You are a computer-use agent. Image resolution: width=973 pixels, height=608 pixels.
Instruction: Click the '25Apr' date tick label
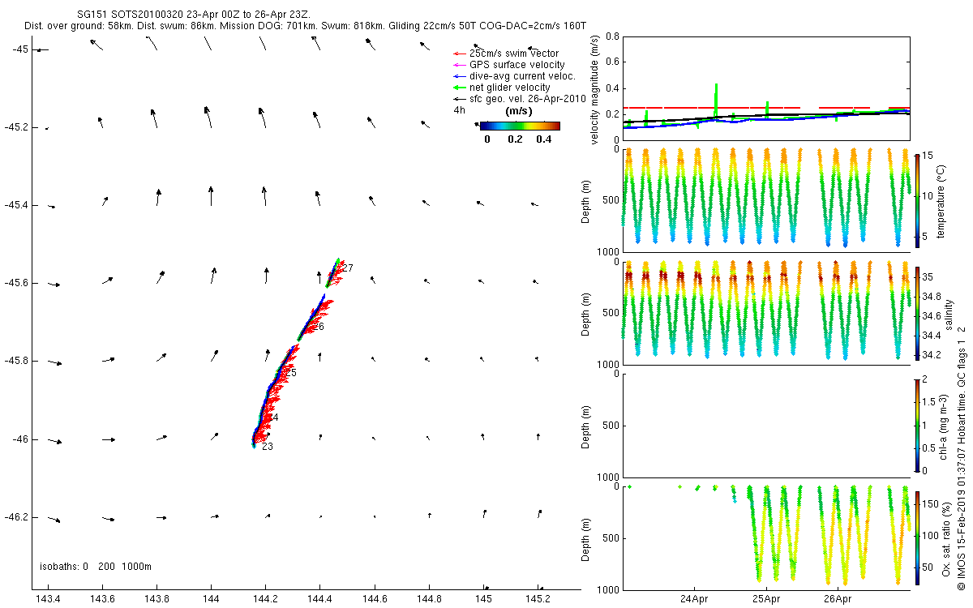(766, 600)
